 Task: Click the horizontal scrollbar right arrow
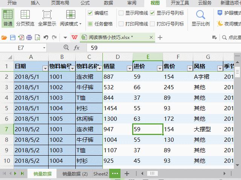click(224, 173)
